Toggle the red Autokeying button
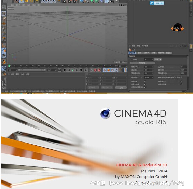This screenshot has height=189, width=193. click(95, 70)
